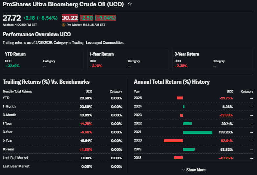
Task: Select the green 2019 return bar
Action: click(x=188, y=149)
